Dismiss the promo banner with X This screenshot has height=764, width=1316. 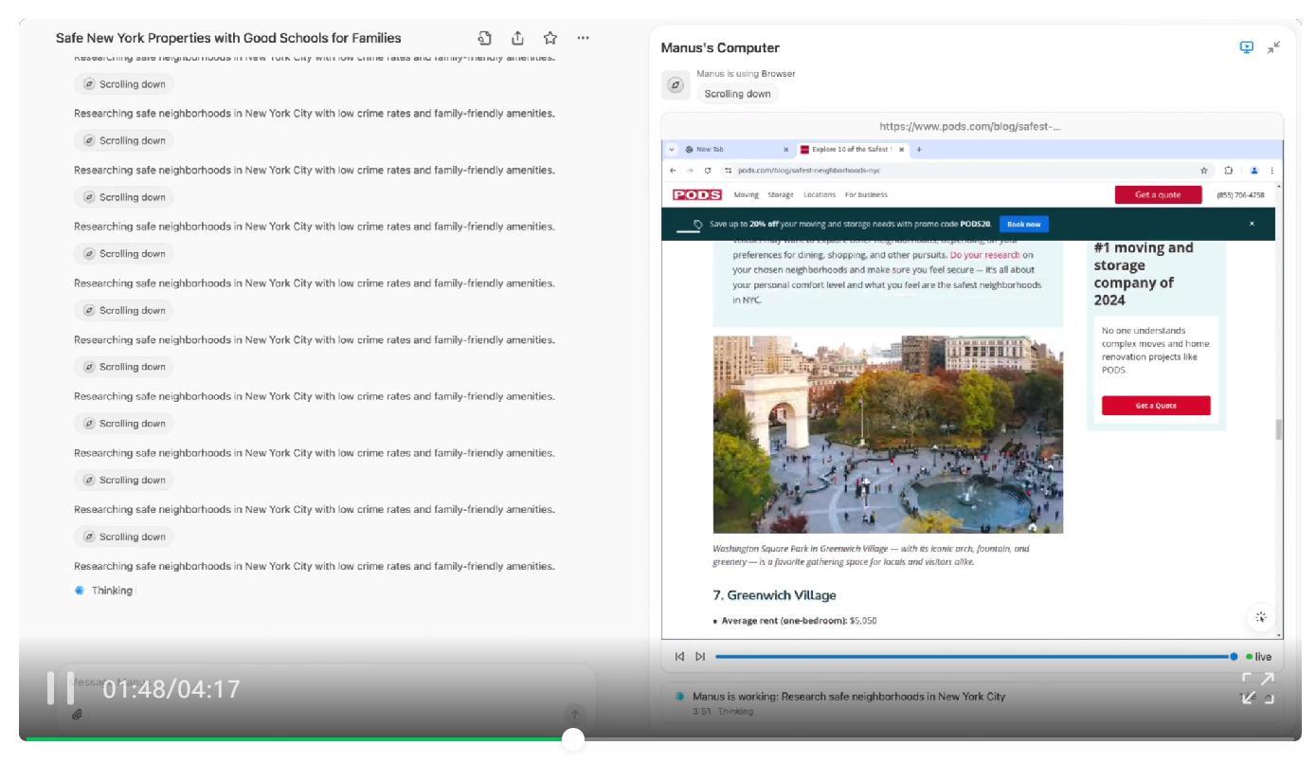coord(1252,224)
